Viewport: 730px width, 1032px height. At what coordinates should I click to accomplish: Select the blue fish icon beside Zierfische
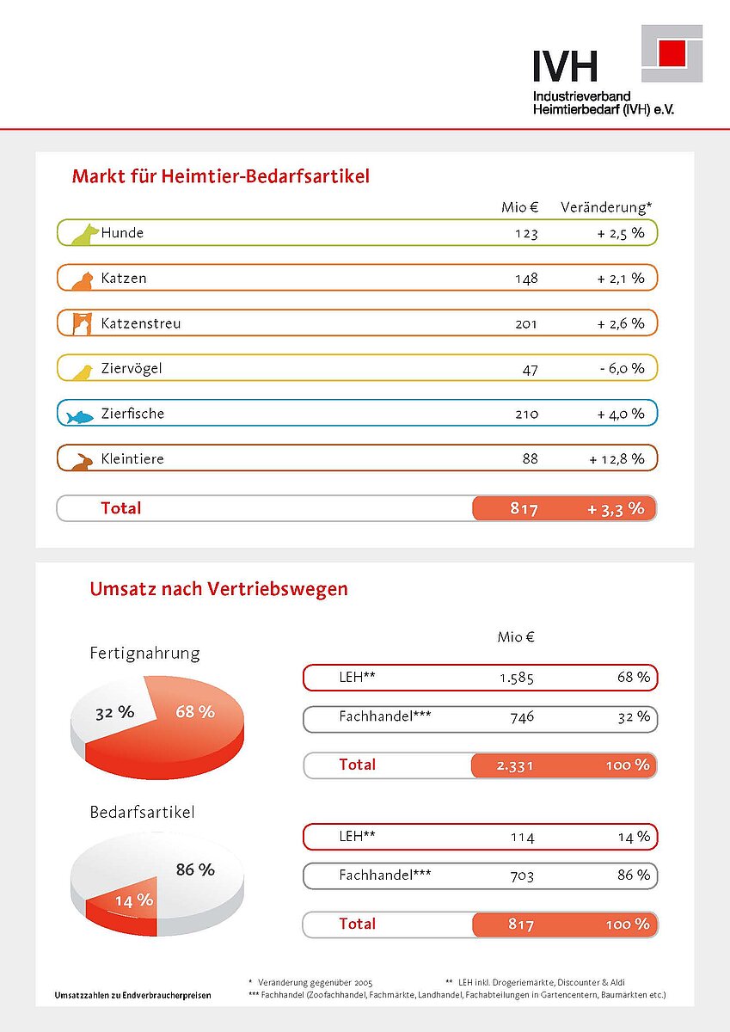80,417
